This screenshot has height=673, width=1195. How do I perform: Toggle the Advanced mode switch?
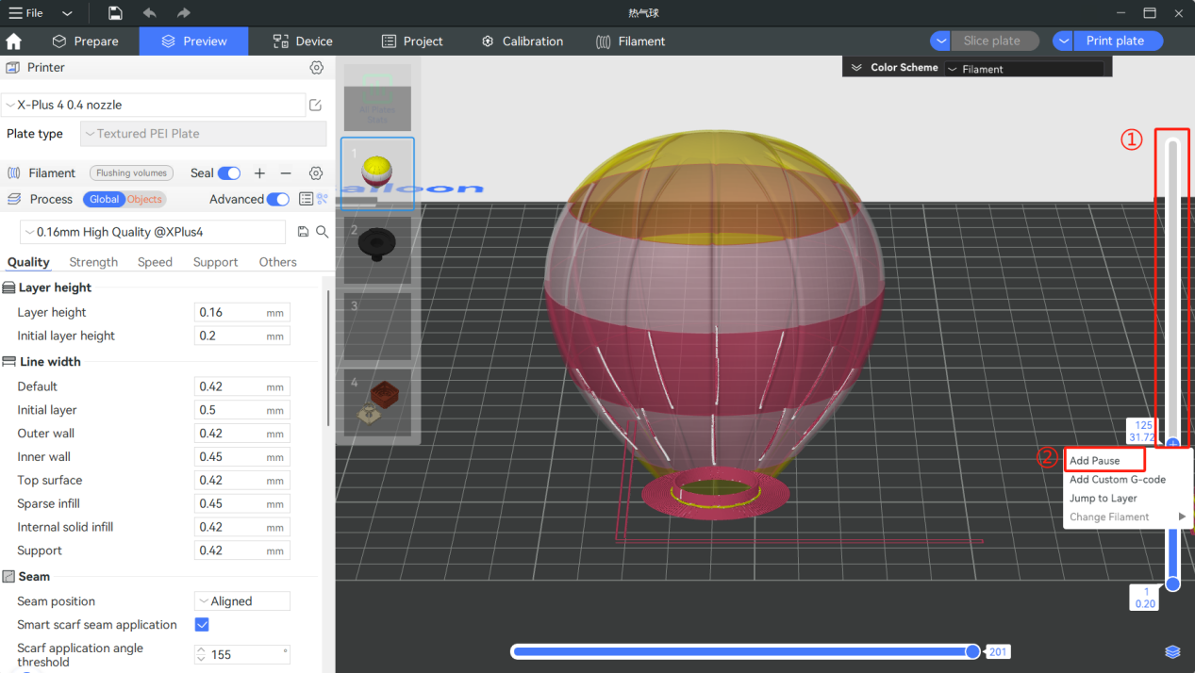[x=278, y=199]
